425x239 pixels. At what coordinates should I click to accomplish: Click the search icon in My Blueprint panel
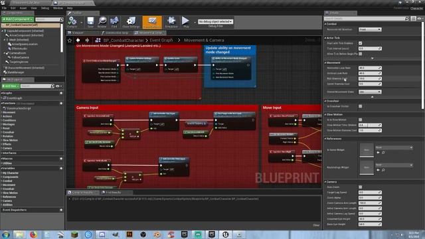coord(52,86)
